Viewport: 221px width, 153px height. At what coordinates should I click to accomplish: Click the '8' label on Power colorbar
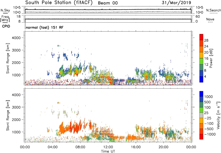point(205,71)
